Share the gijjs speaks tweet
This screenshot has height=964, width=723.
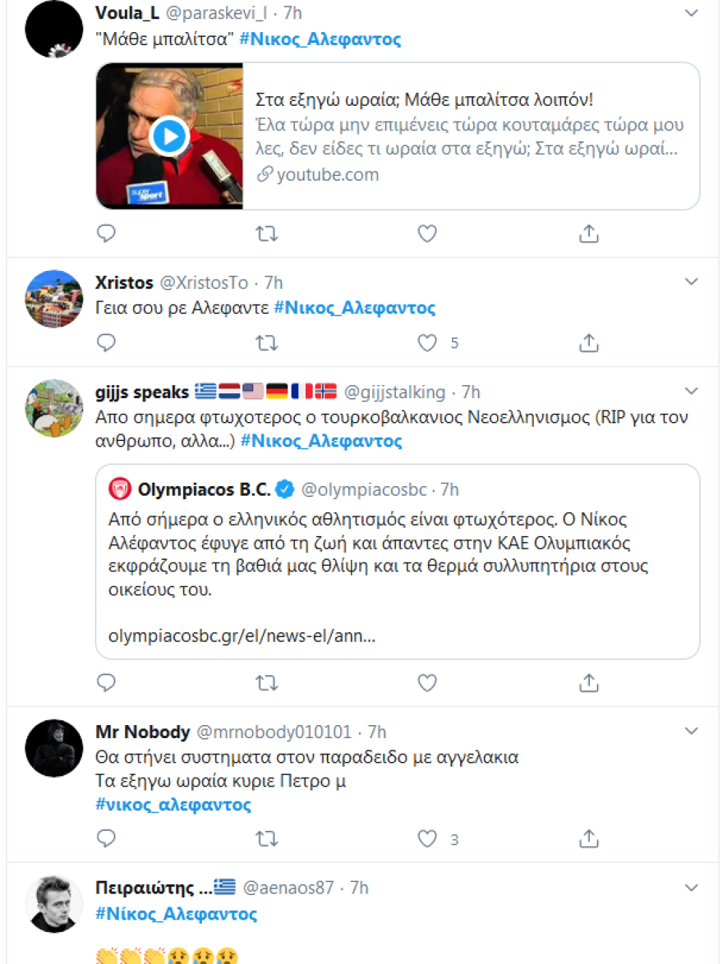(x=588, y=682)
